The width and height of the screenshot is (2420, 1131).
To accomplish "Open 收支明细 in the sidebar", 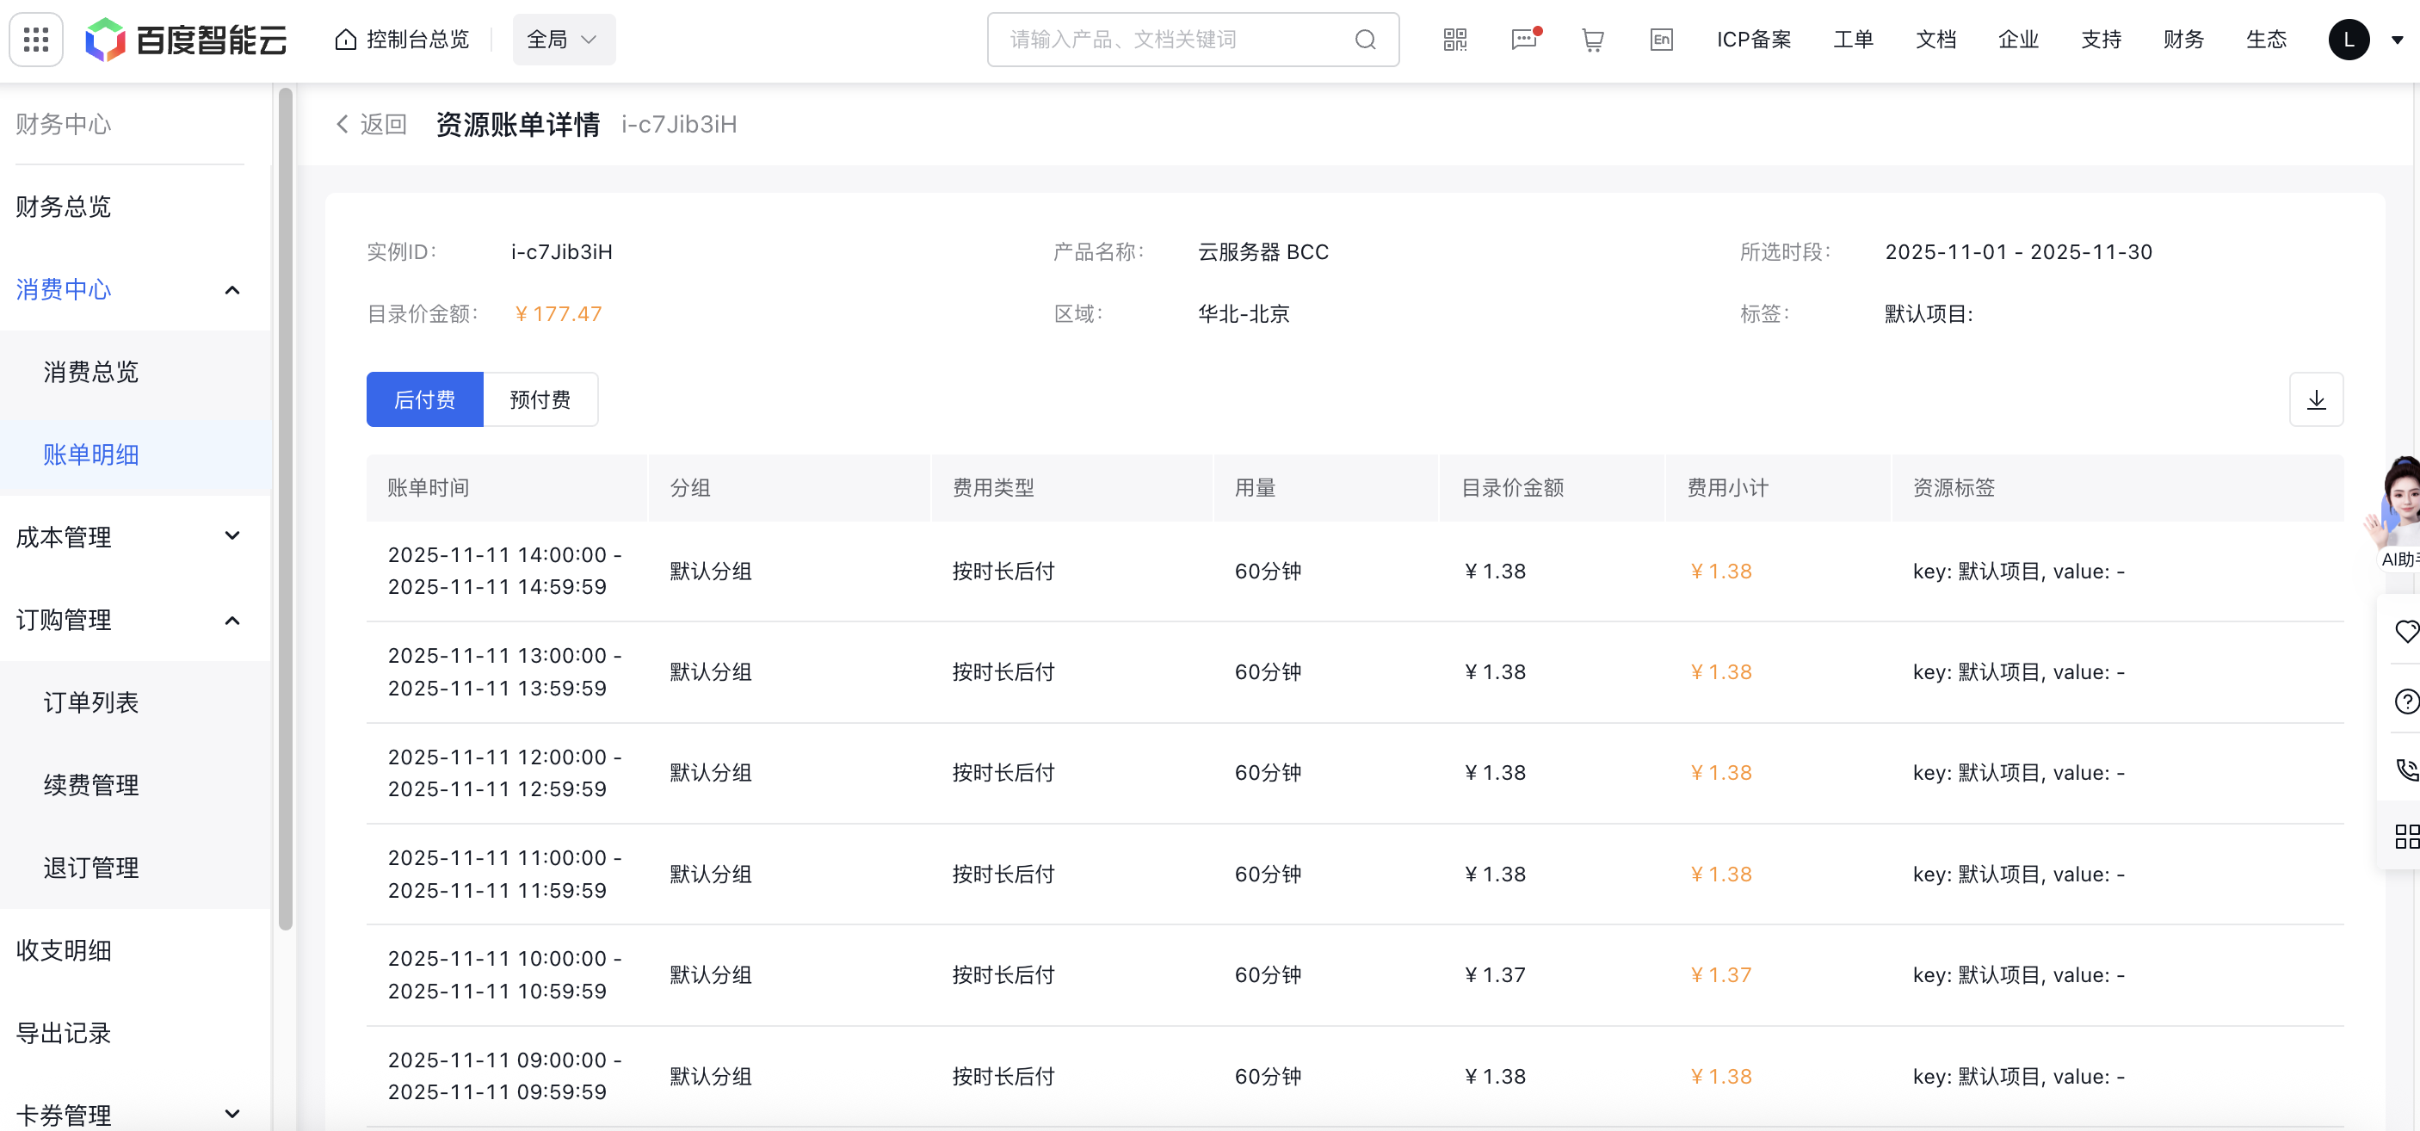I will [x=64, y=950].
